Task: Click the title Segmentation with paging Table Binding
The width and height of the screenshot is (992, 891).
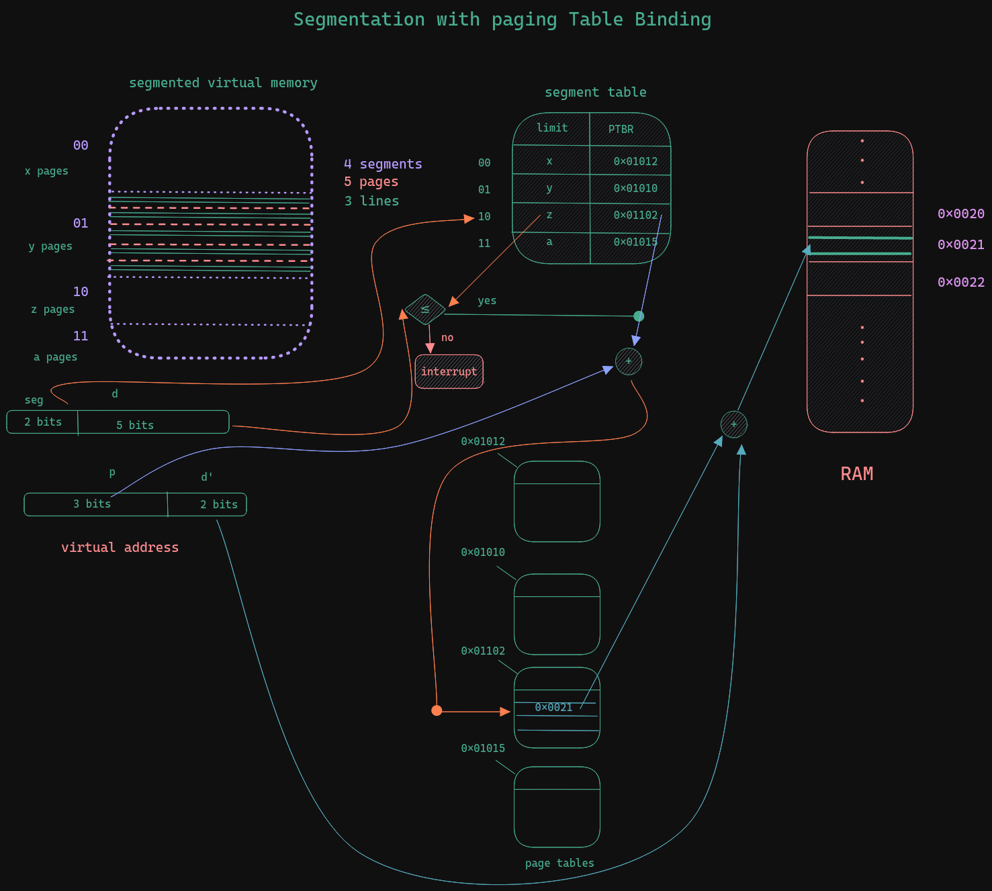Action: (502, 19)
